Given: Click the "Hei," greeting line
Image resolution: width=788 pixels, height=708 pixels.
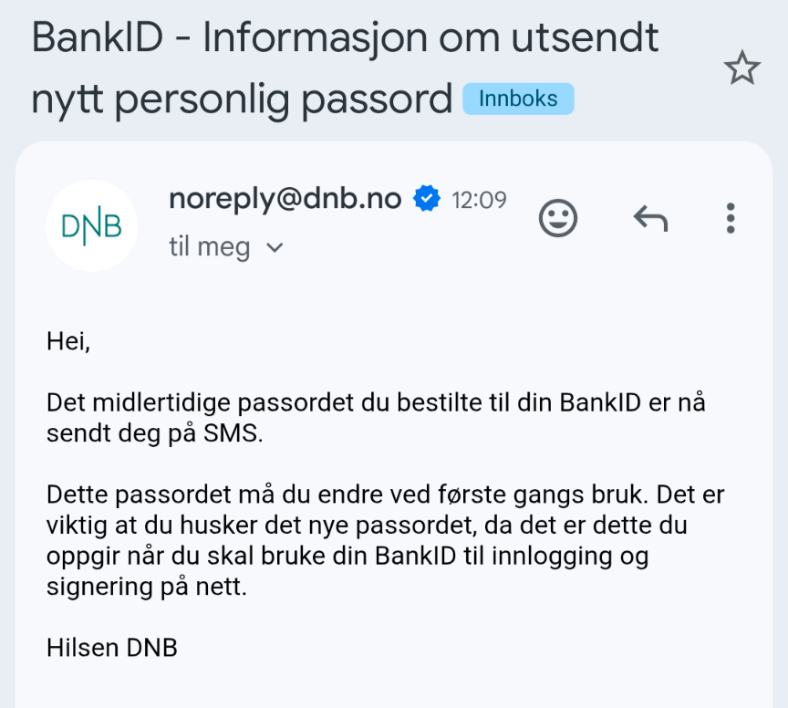Looking at the screenshot, I should [x=68, y=342].
